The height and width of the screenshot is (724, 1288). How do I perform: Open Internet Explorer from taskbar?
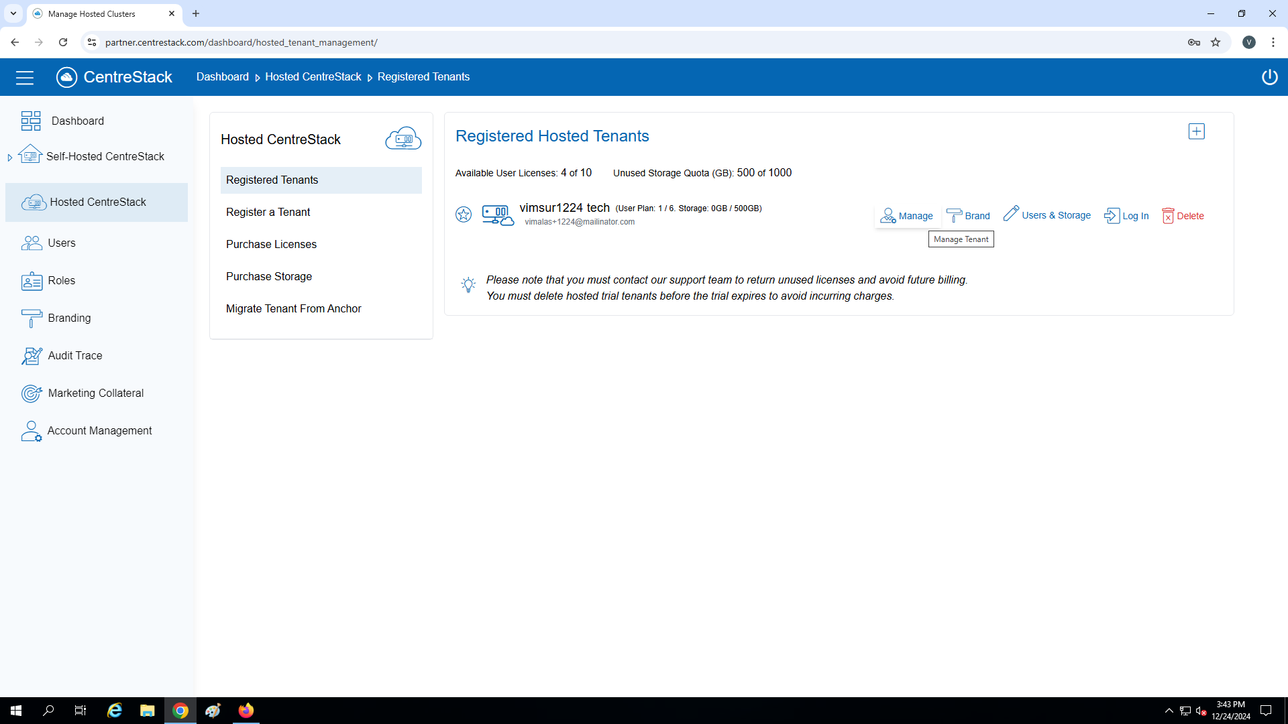115,711
